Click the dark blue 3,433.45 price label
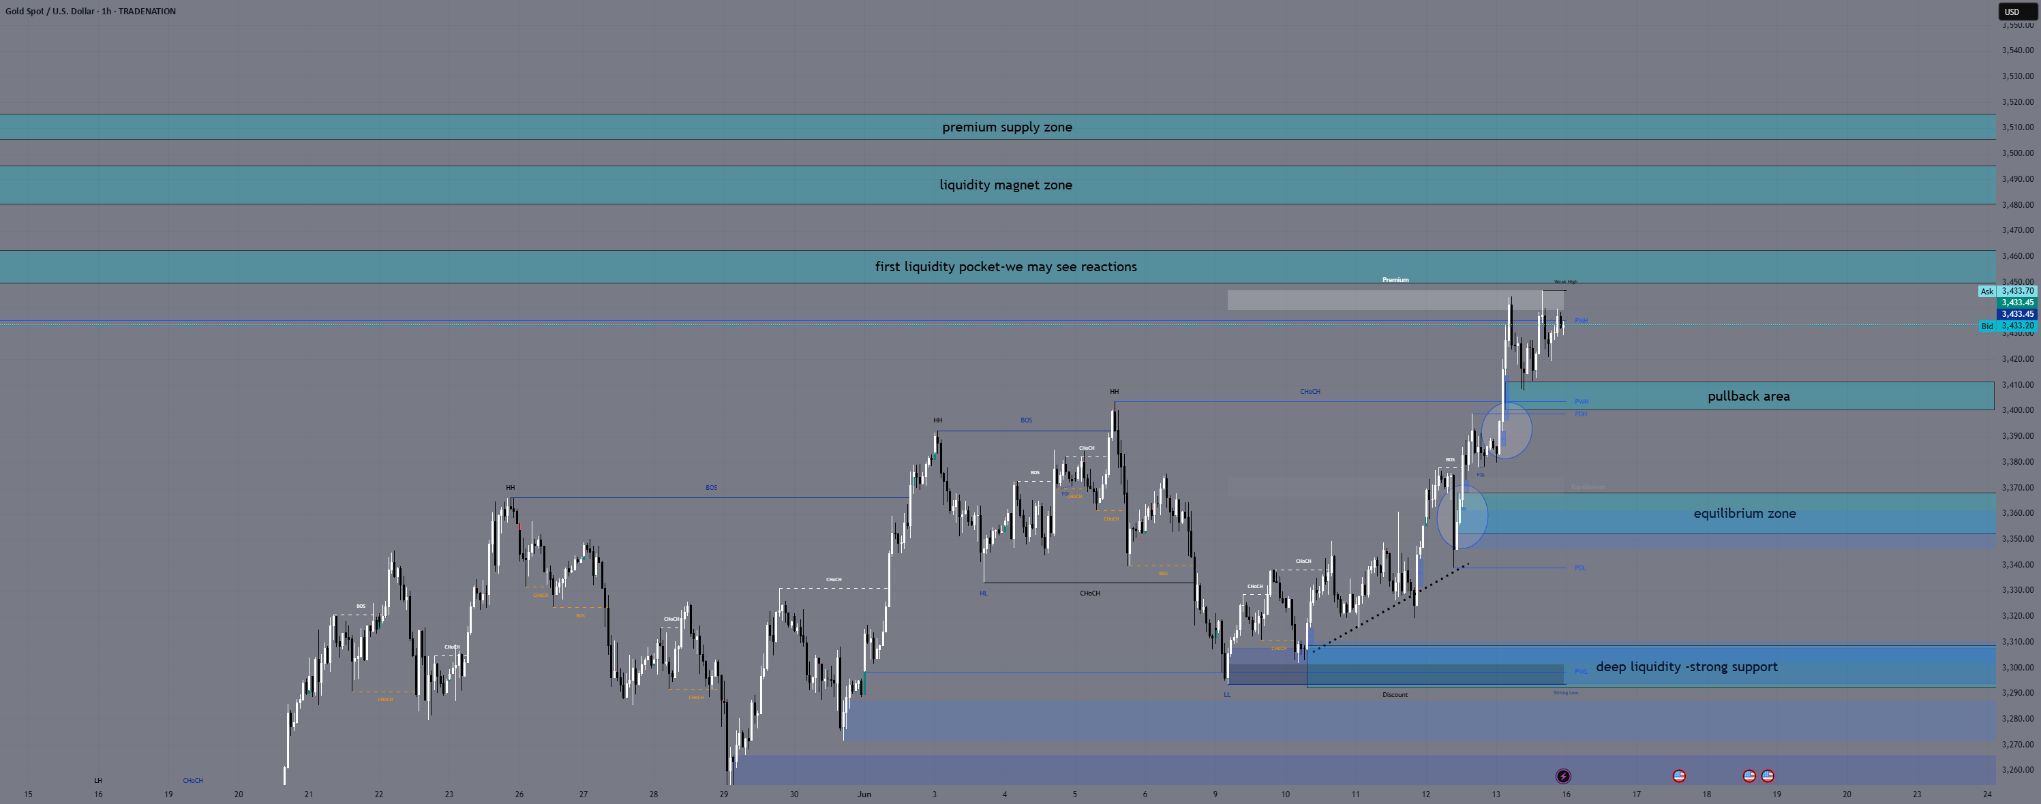2041x804 pixels. click(x=2017, y=315)
